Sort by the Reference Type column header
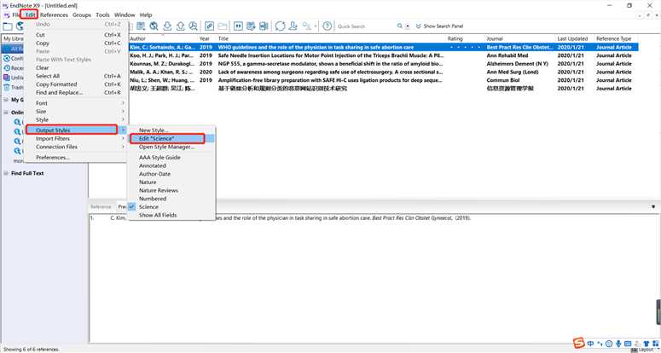This screenshot has width=661, height=353. (616, 38)
